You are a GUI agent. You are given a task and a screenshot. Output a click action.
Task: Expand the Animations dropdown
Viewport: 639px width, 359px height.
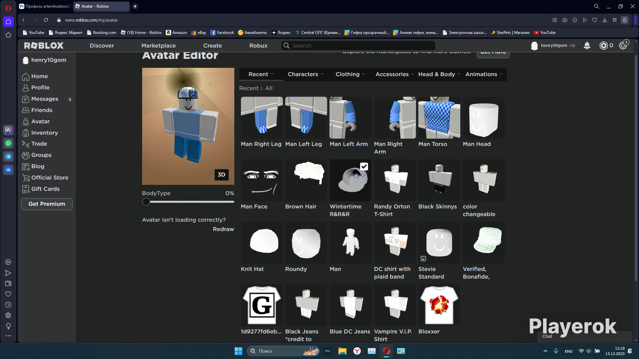tap(484, 74)
